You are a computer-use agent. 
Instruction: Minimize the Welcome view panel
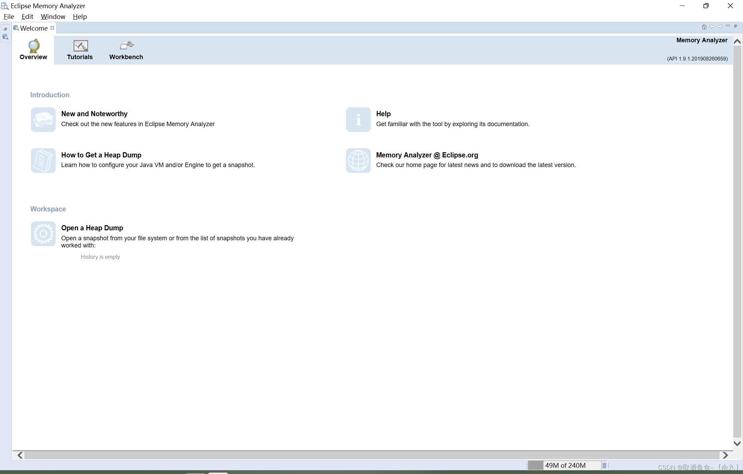coord(728,26)
